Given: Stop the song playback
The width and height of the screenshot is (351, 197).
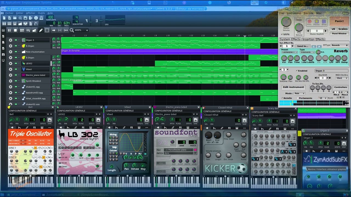Looking at the screenshot, I should pyautogui.click(x=15, y=30).
